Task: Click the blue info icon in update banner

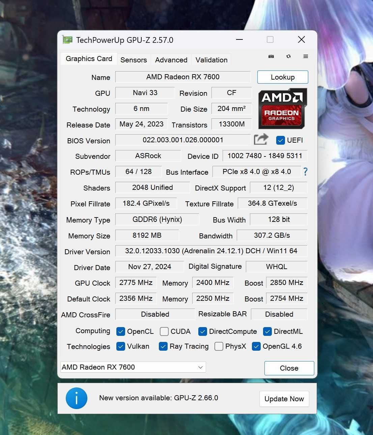Action: (x=77, y=398)
